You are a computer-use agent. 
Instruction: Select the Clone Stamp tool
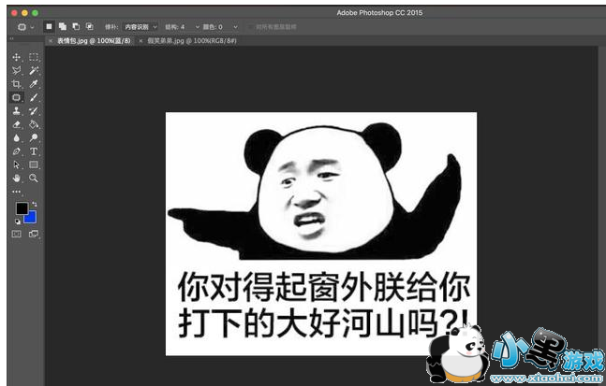[17, 110]
